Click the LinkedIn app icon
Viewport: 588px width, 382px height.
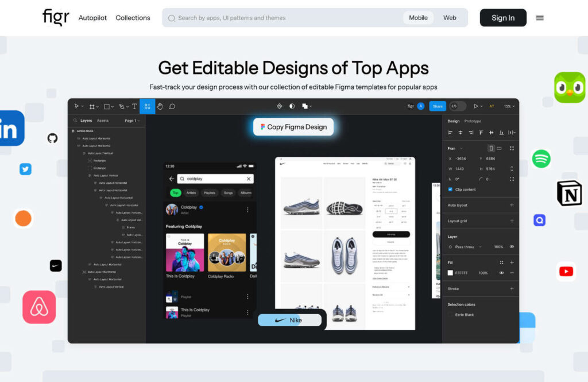coord(11,128)
